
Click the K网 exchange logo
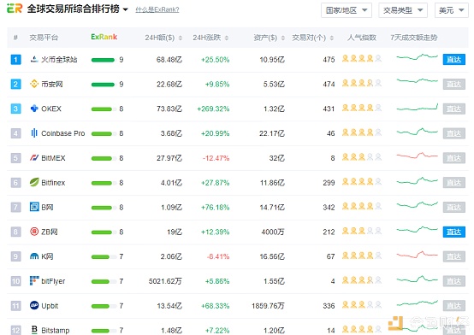pyautogui.click(x=34, y=256)
